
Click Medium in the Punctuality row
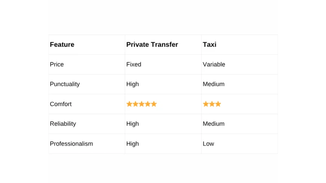tap(214, 84)
